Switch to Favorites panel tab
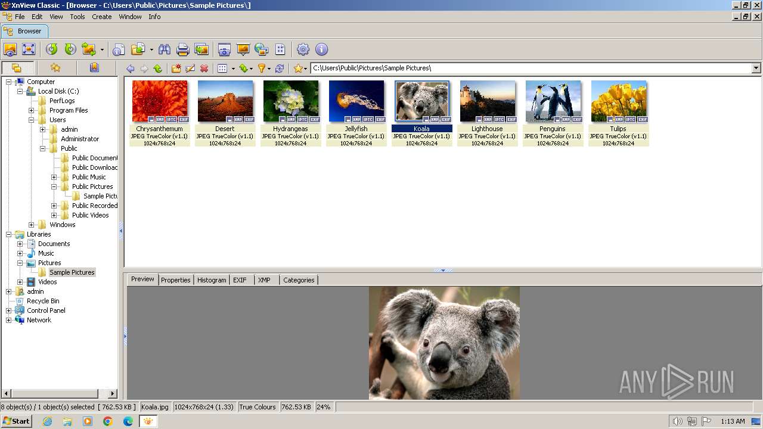Image resolution: width=763 pixels, height=429 pixels. coord(55,67)
